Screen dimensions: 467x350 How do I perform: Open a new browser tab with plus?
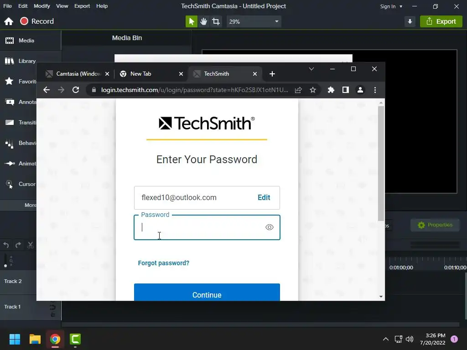(x=272, y=74)
